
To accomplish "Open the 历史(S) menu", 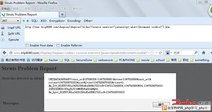I will (x=41, y=9).
